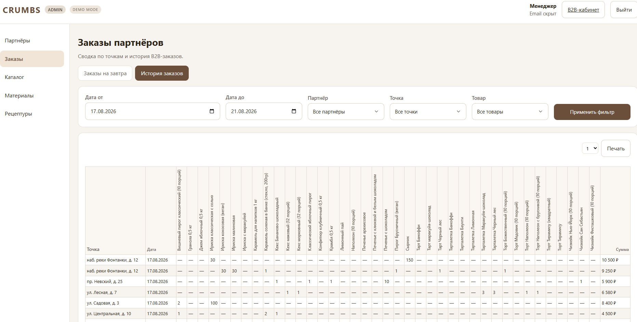This screenshot has height=322, width=637.
Task: Click the value 150 in Сырник column
Action: pos(410,260)
